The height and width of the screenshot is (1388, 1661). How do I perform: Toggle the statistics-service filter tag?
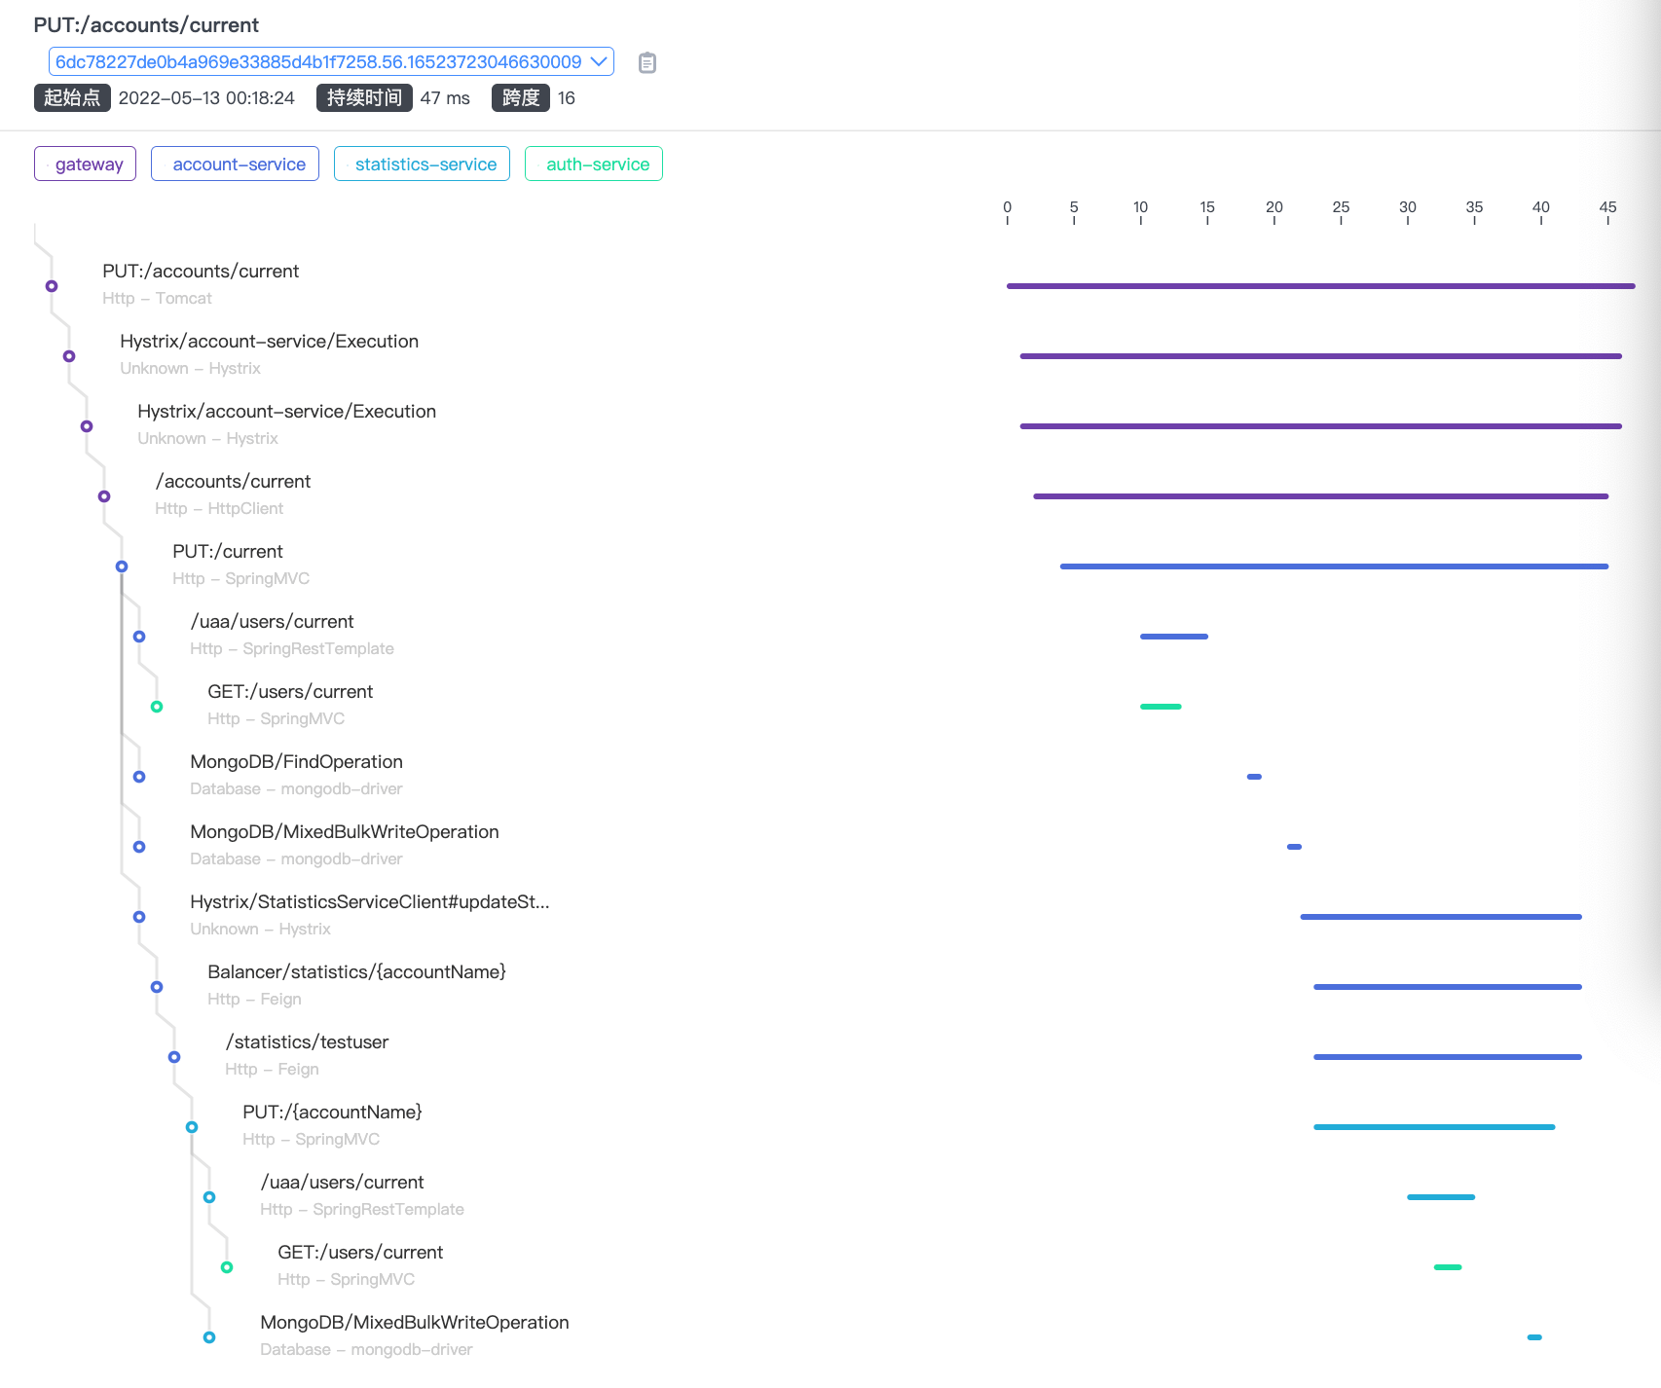pos(422,164)
